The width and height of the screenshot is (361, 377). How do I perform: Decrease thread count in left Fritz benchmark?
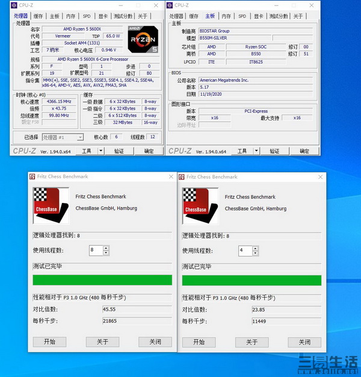(x=106, y=253)
